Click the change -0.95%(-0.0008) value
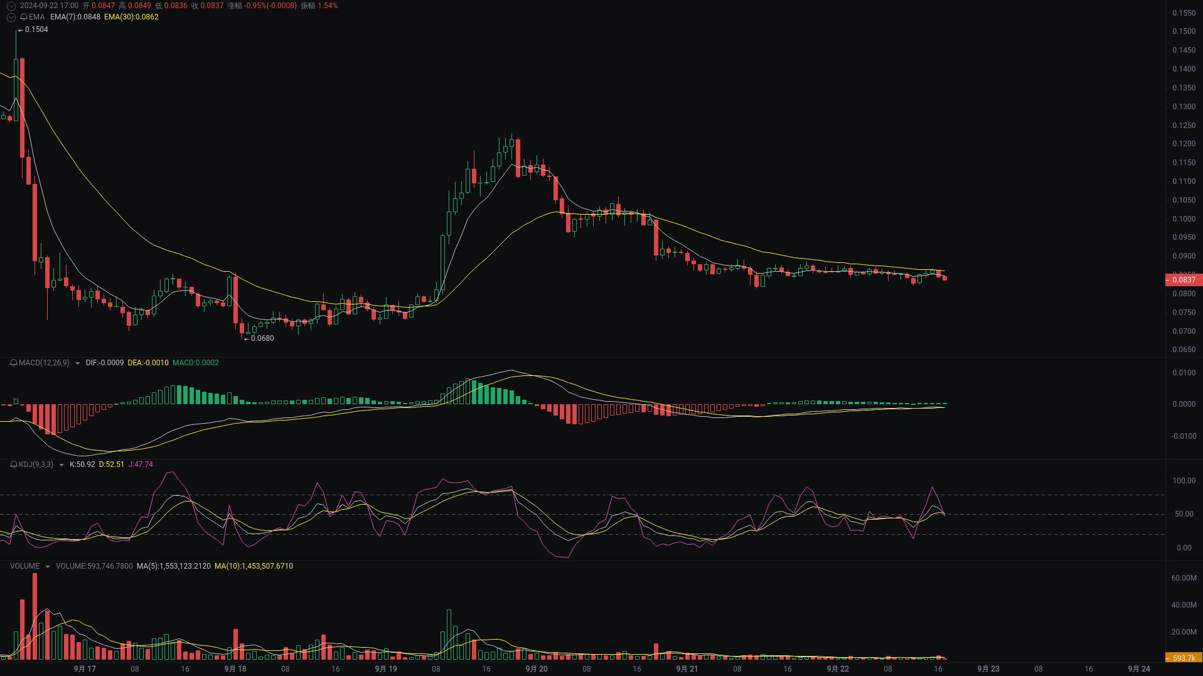 [x=271, y=6]
